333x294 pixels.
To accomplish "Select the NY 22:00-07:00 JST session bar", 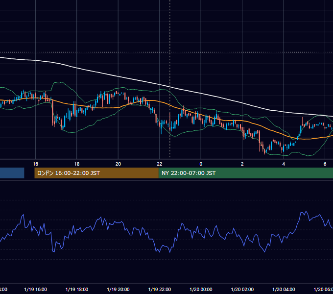I will click(x=246, y=173).
